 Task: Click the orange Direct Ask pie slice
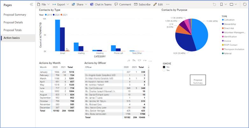[x=182, y=30]
